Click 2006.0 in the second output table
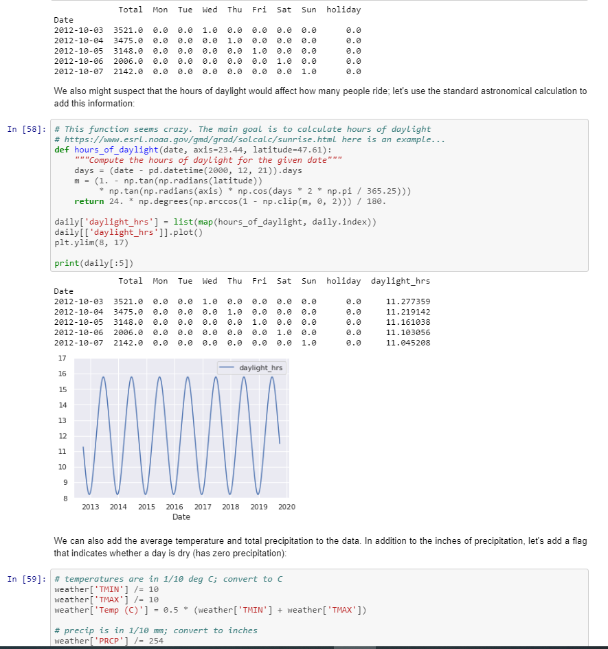Screen dimensions: 608x649 point(128,333)
